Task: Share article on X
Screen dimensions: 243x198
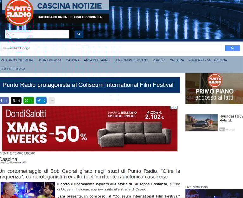Action: click(16, 101)
